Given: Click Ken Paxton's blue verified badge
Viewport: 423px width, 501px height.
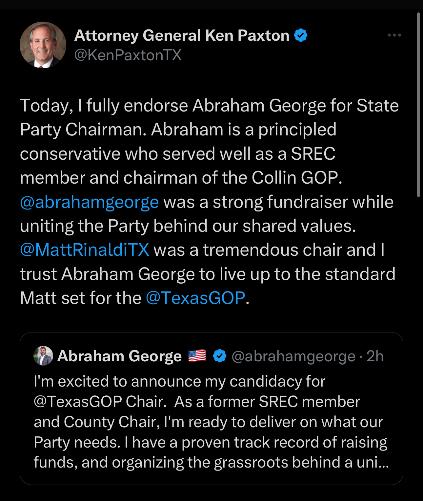Looking at the screenshot, I should coord(301,35).
